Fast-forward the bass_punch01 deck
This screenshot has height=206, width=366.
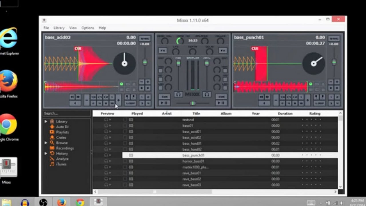tap(267, 97)
